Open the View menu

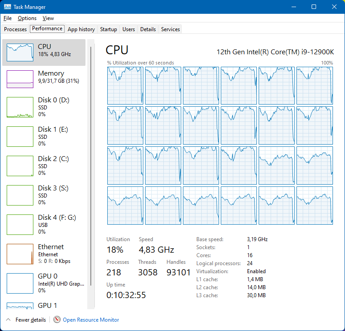pyautogui.click(x=48, y=18)
